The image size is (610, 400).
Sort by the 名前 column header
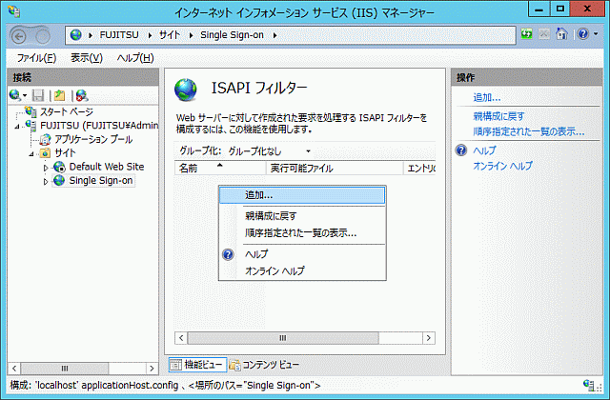220,168
